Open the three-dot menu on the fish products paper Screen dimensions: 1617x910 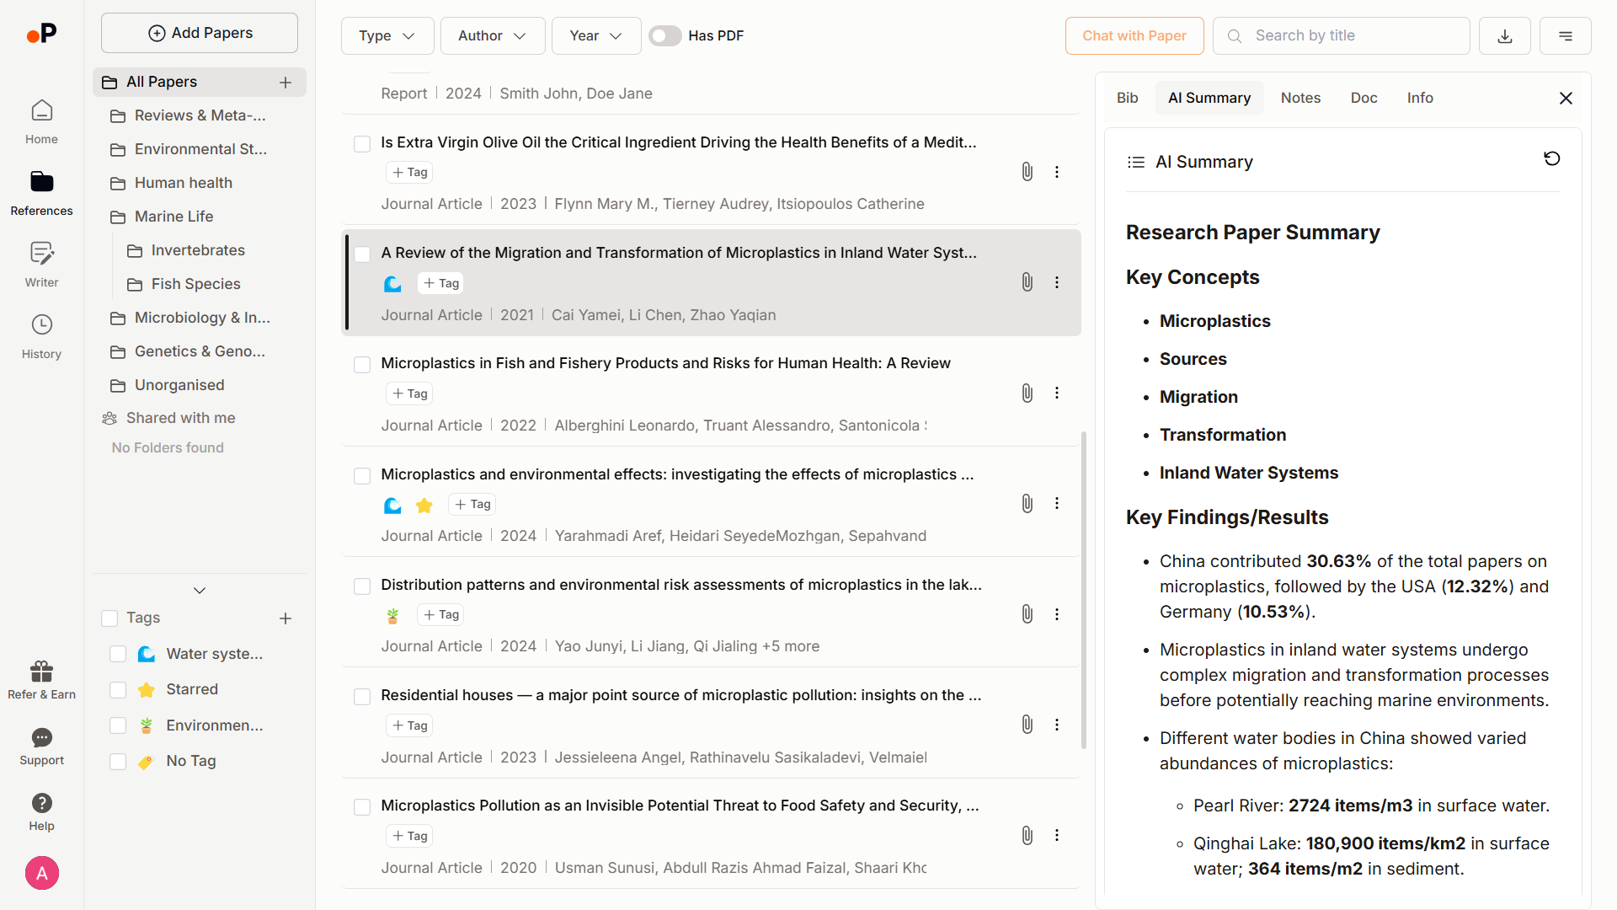point(1057,393)
